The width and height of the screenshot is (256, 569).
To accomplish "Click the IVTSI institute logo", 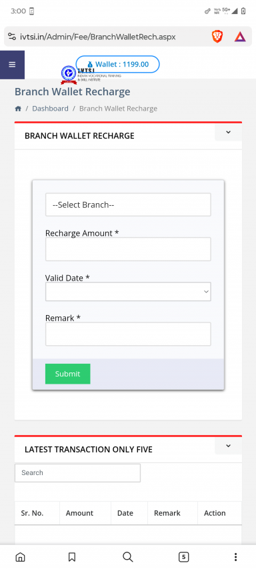I will point(69,75).
